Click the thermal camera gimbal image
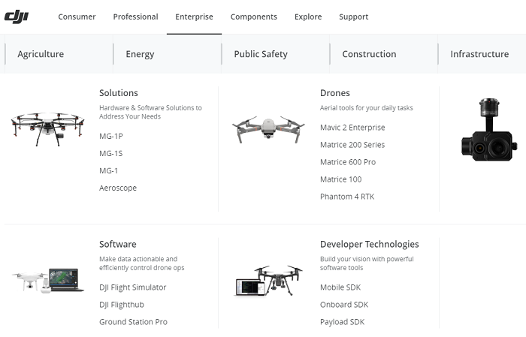 [x=489, y=130]
